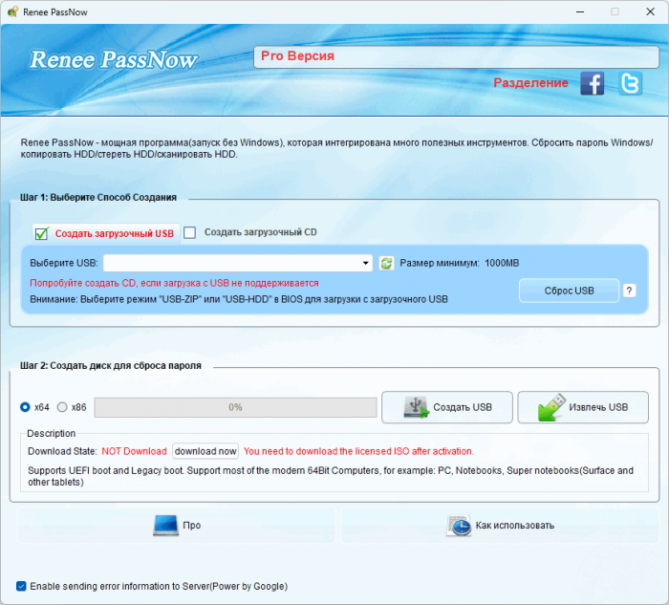Click the Попробуйте создать CD warning text
This screenshot has height=605, width=669.
174,283
